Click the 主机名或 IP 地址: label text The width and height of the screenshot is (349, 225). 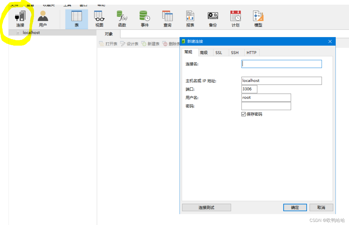point(201,81)
